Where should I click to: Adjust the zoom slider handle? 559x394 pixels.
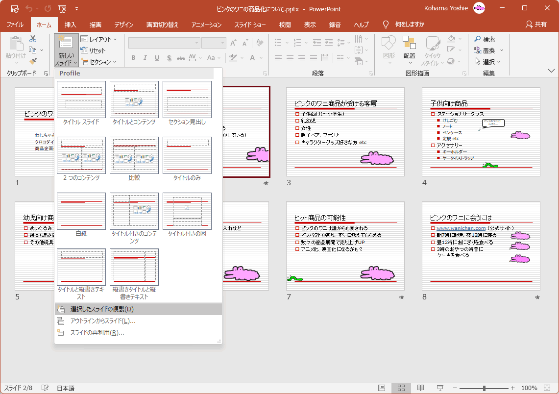[x=484, y=388]
